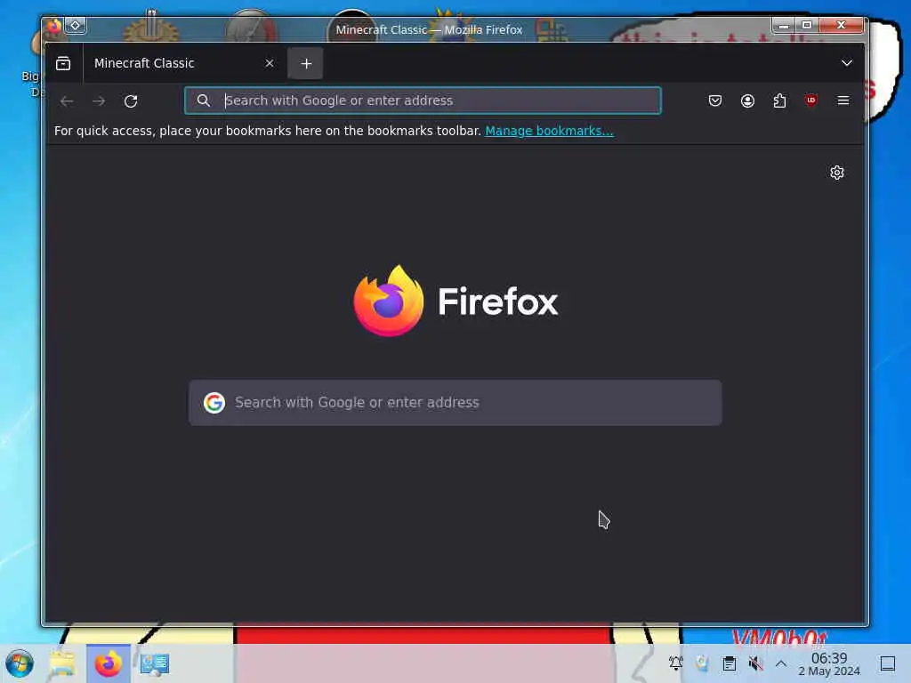Open a new tab with plus button
Image resolution: width=911 pixels, height=683 pixels.
[x=306, y=64]
